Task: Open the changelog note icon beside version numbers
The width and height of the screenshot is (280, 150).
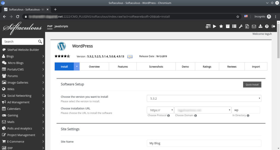Action: click(130, 57)
